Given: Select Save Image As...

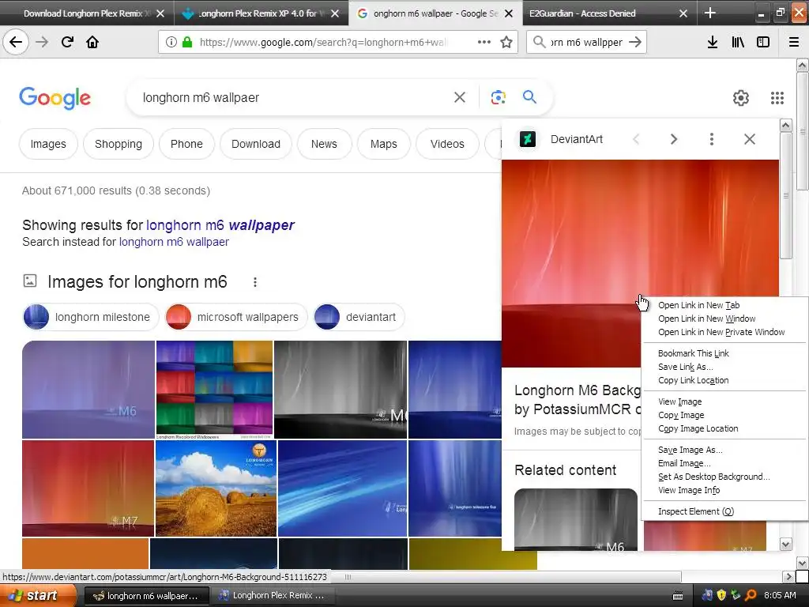Looking at the screenshot, I should tap(690, 450).
